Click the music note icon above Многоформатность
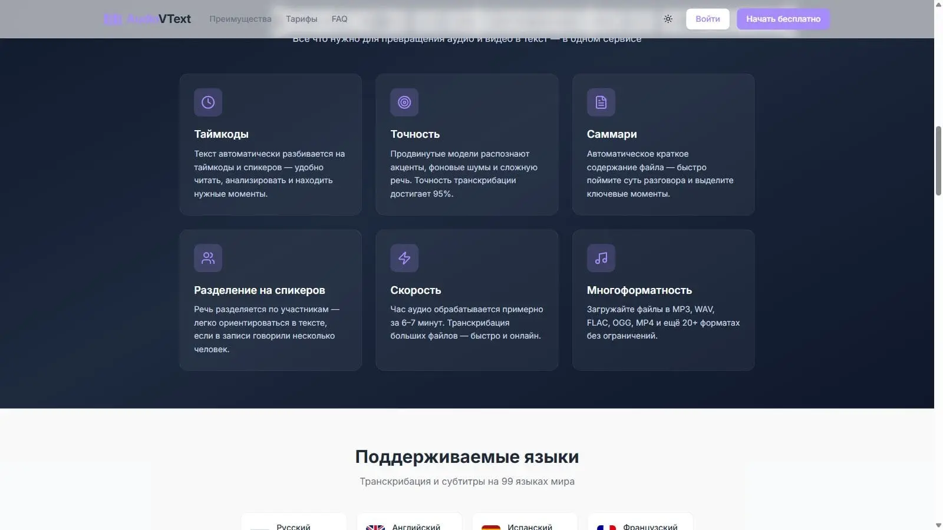 [x=601, y=258]
